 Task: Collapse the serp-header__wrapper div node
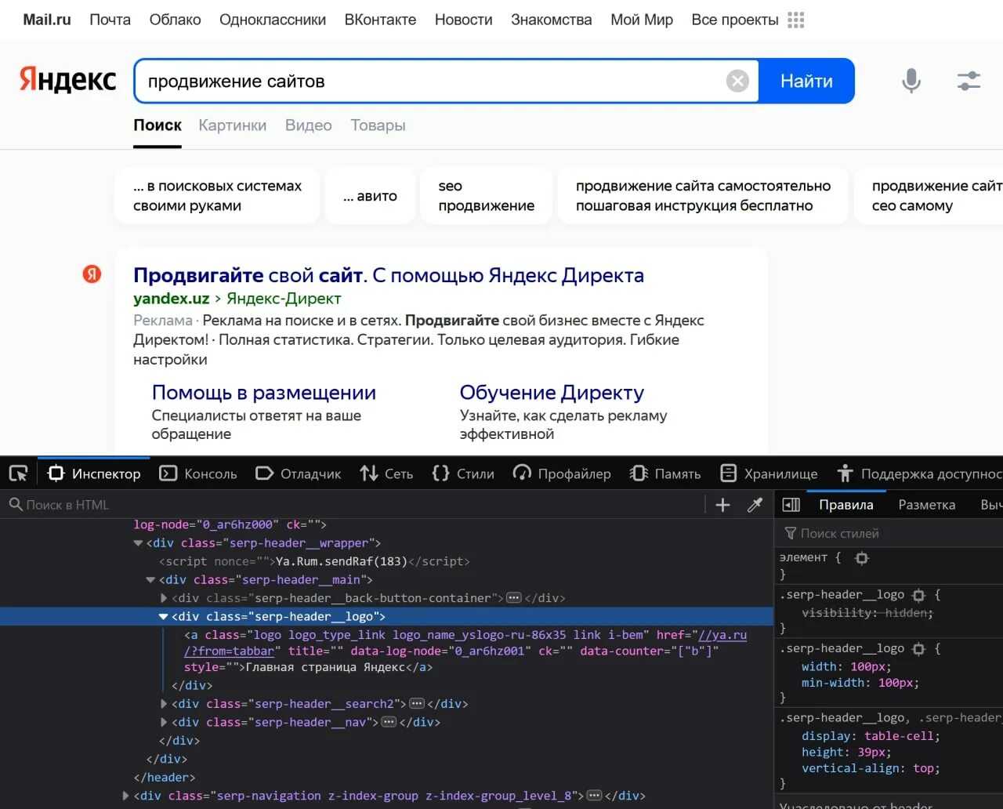(x=139, y=543)
